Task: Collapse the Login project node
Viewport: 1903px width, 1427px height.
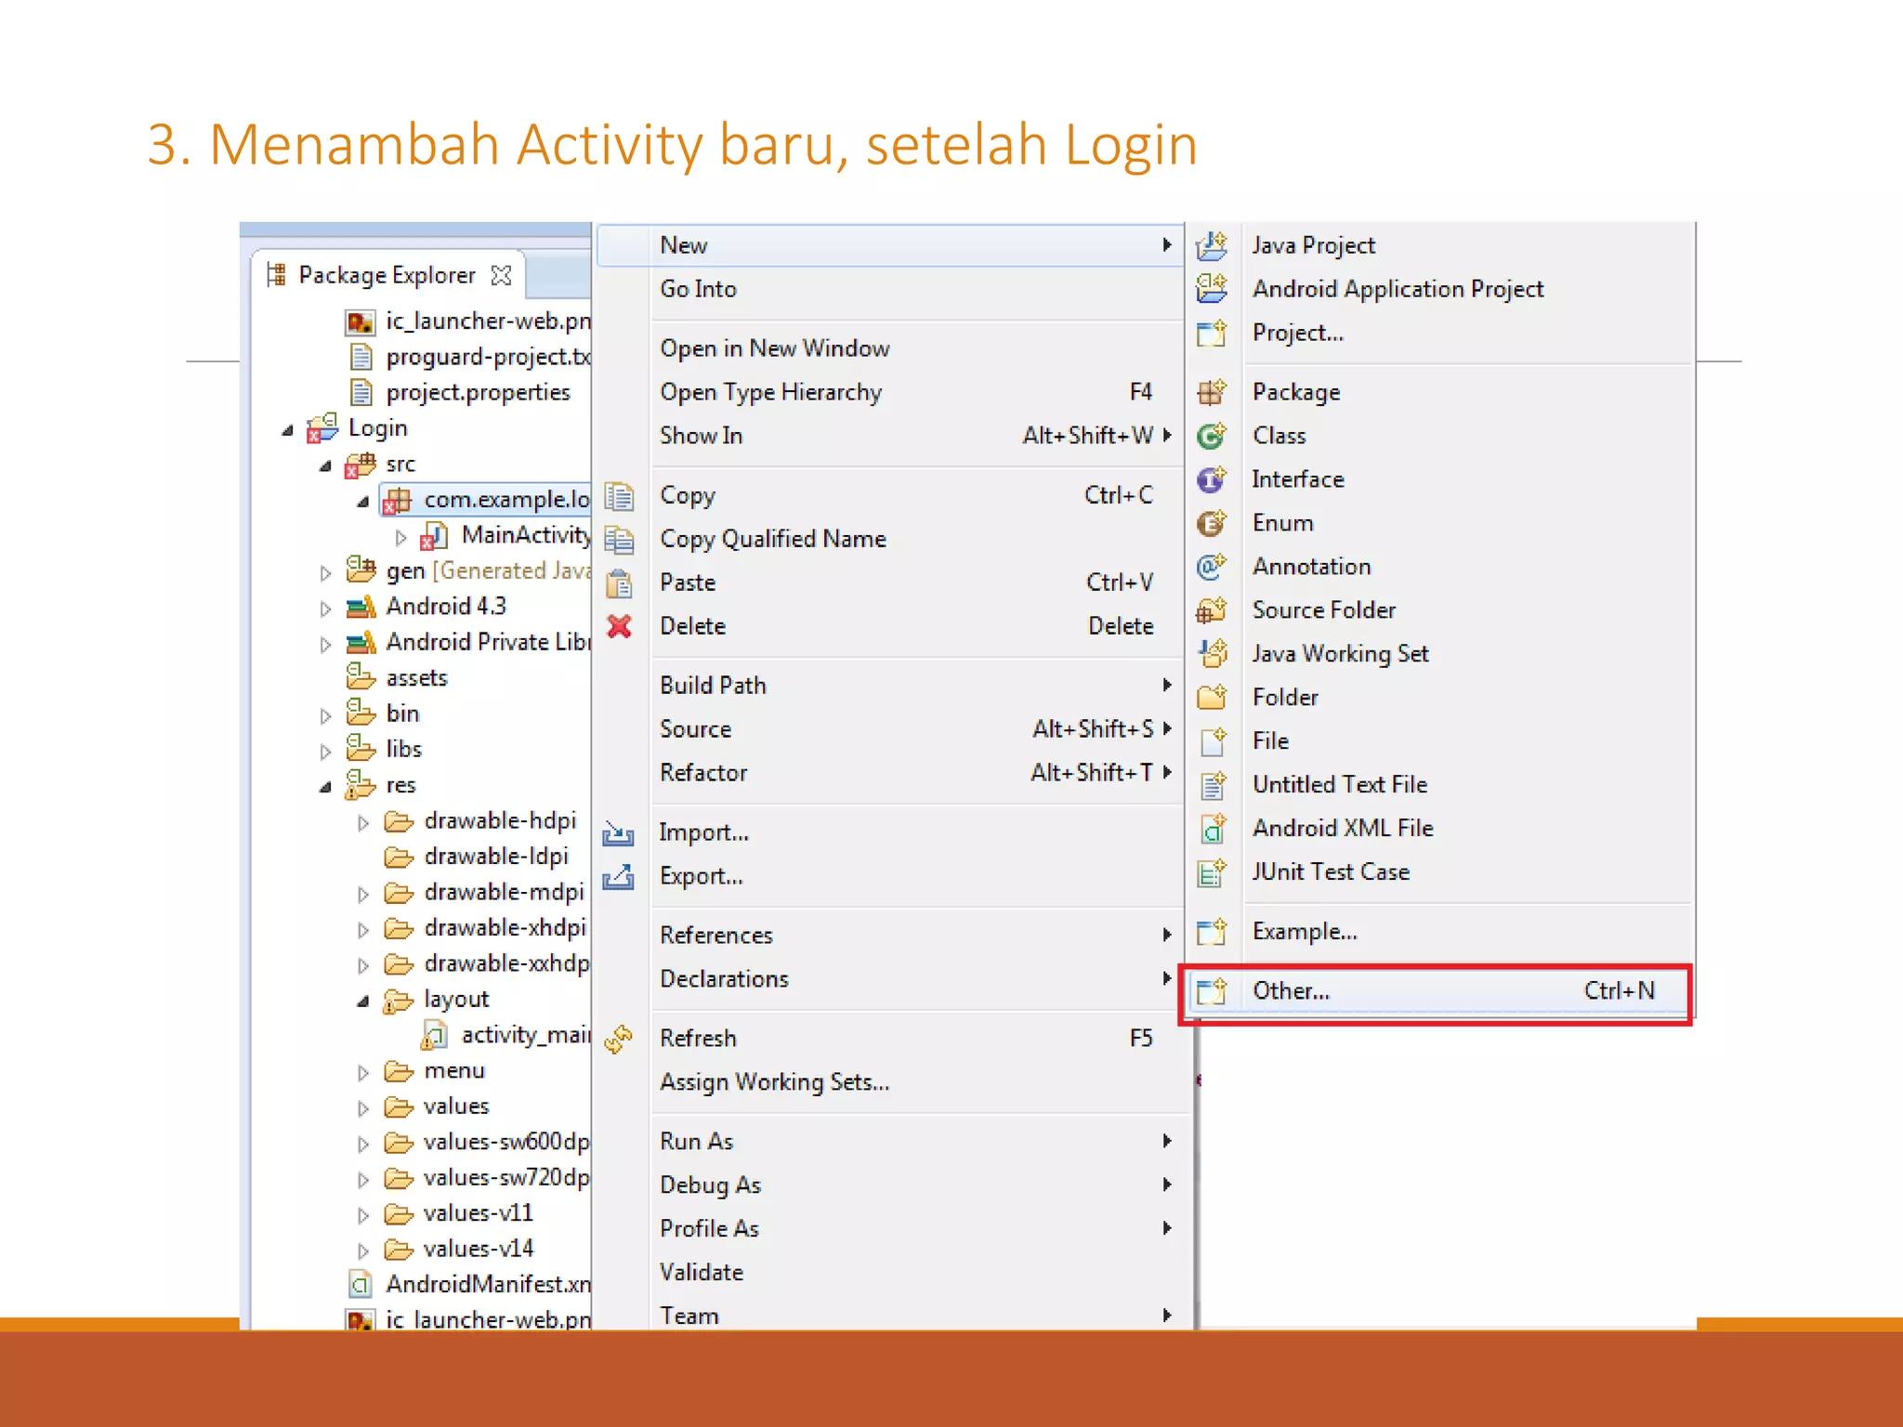Action: 287,430
